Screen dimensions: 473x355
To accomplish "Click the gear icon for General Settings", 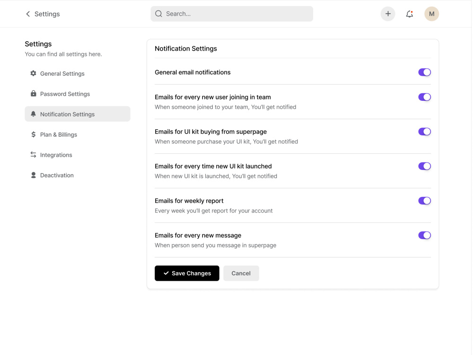I will (x=33, y=73).
